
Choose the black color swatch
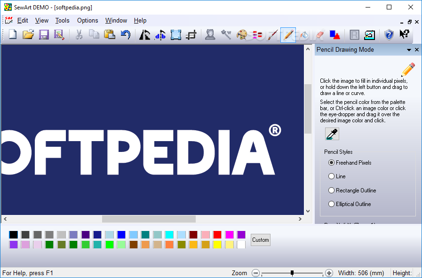point(13,235)
